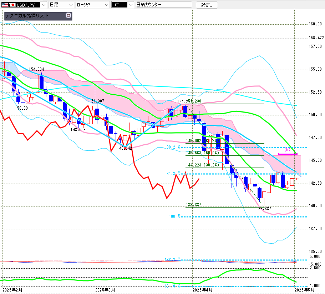The image size is (325, 294).
Task: Click the 148.558 low price annotation
Action: click(78, 129)
